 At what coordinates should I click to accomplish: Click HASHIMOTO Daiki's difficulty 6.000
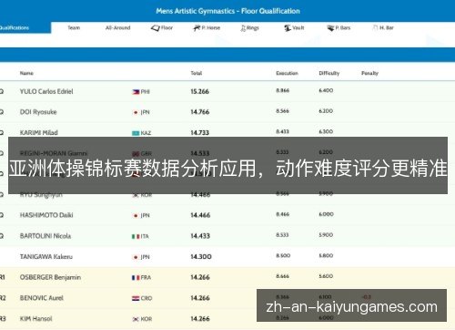coord(326,214)
